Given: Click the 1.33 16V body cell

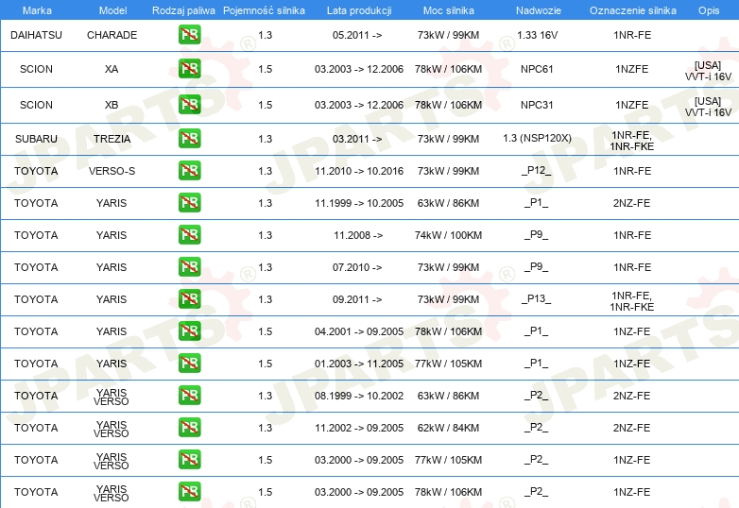Looking at the screenshot, I should [x=538, y=35].
